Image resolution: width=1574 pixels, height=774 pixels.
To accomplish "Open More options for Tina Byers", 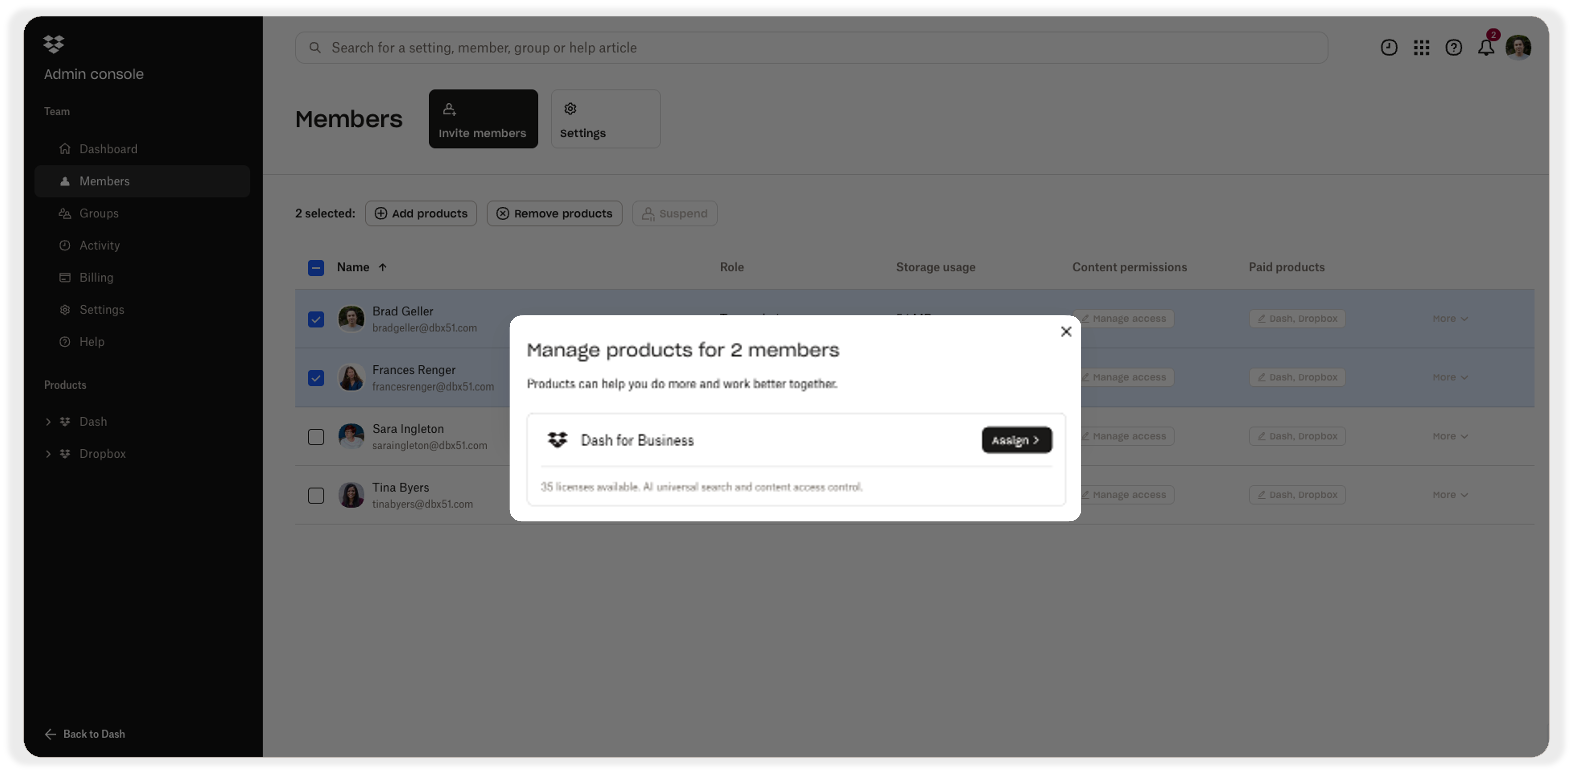I will [x=1450, y=495].
